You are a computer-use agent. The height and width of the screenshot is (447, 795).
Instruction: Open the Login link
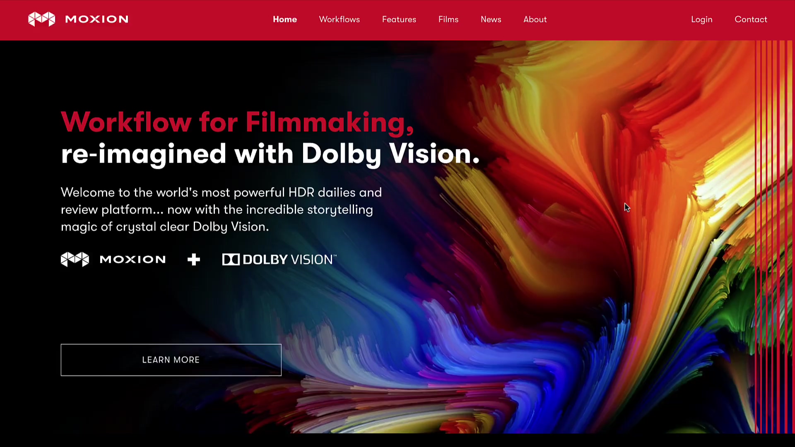pos(702,19)
